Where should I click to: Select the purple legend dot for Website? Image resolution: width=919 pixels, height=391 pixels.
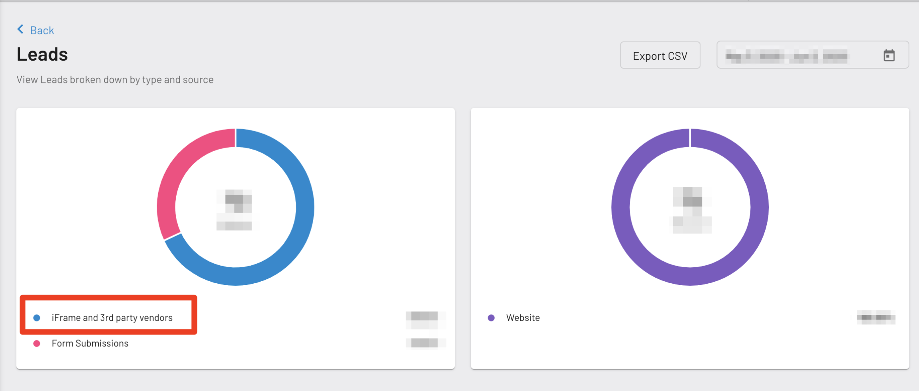(491, 318)
